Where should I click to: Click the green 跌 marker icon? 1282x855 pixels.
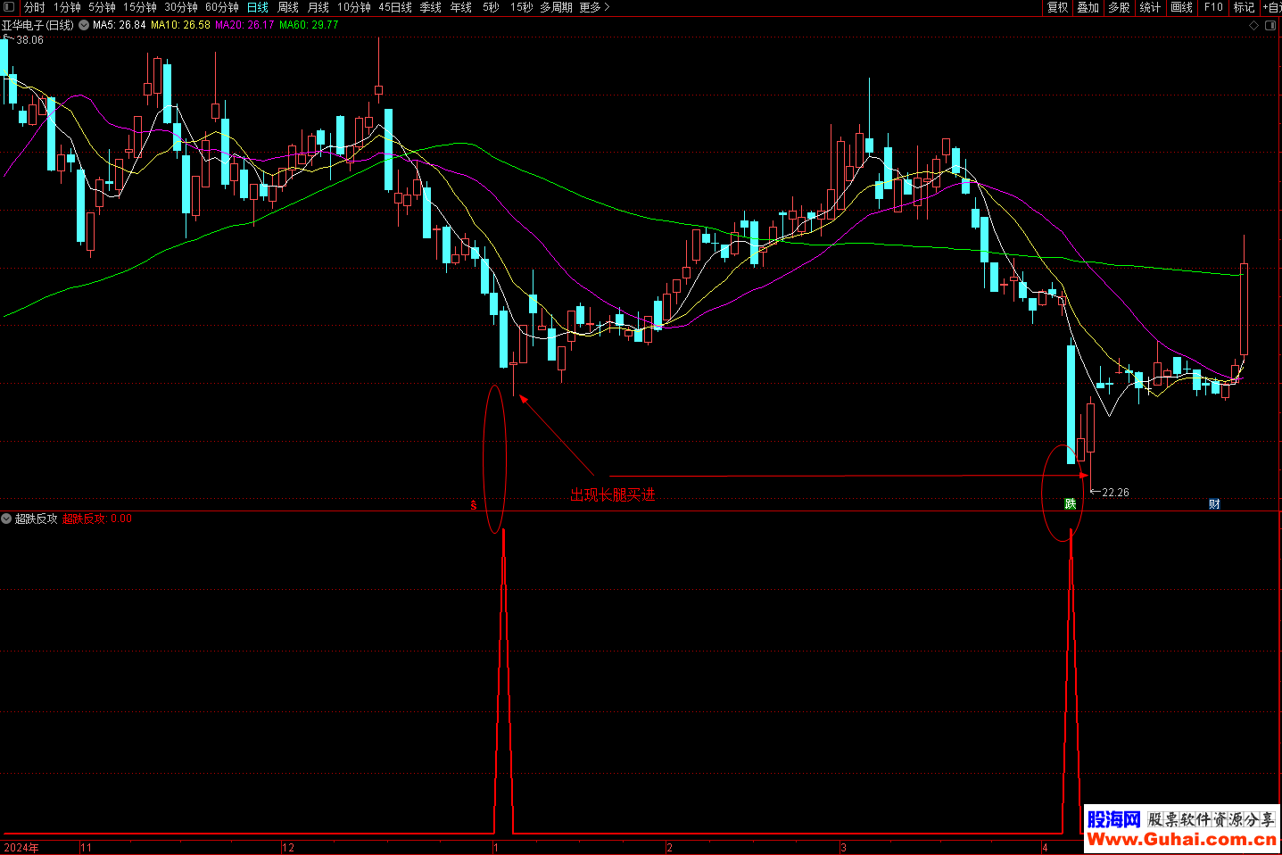tap(1070, 504)
